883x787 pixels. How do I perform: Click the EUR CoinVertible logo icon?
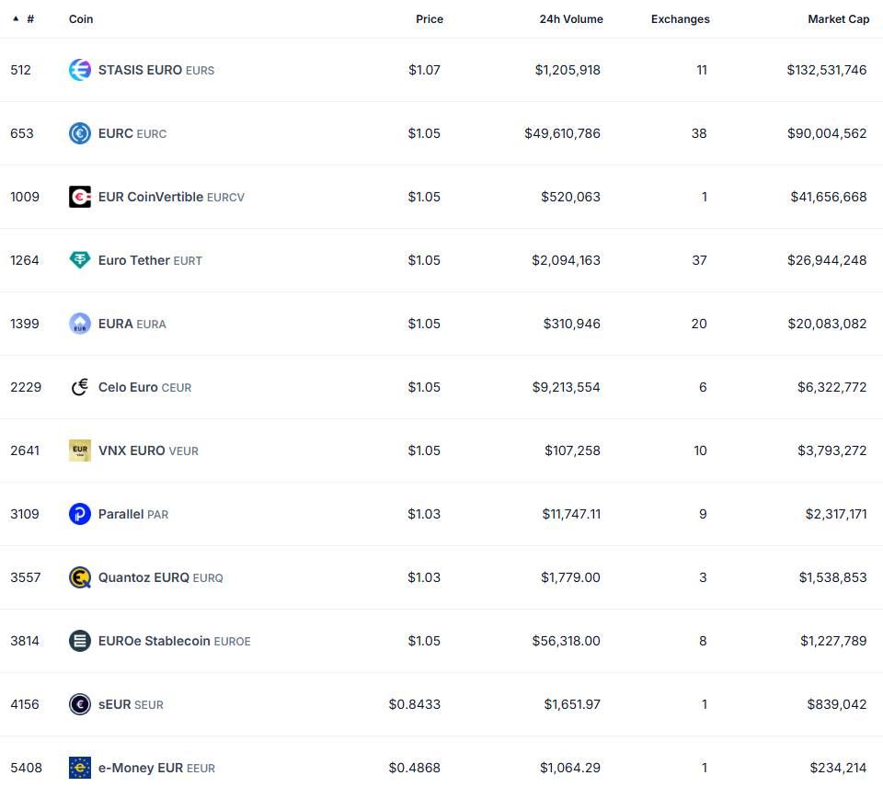pyautogui.click(x=79, y=197)
